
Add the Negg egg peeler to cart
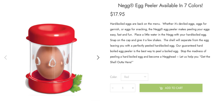171,88
